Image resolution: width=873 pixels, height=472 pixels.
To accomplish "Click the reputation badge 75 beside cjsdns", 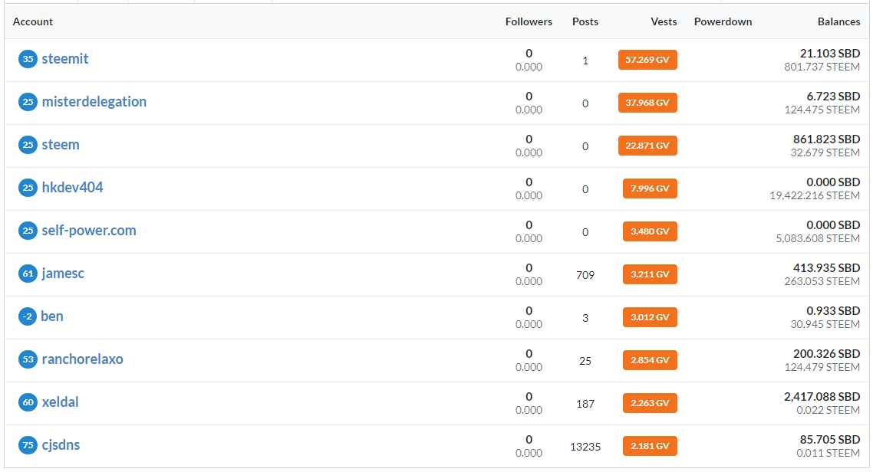I will [x=28, y=445].
